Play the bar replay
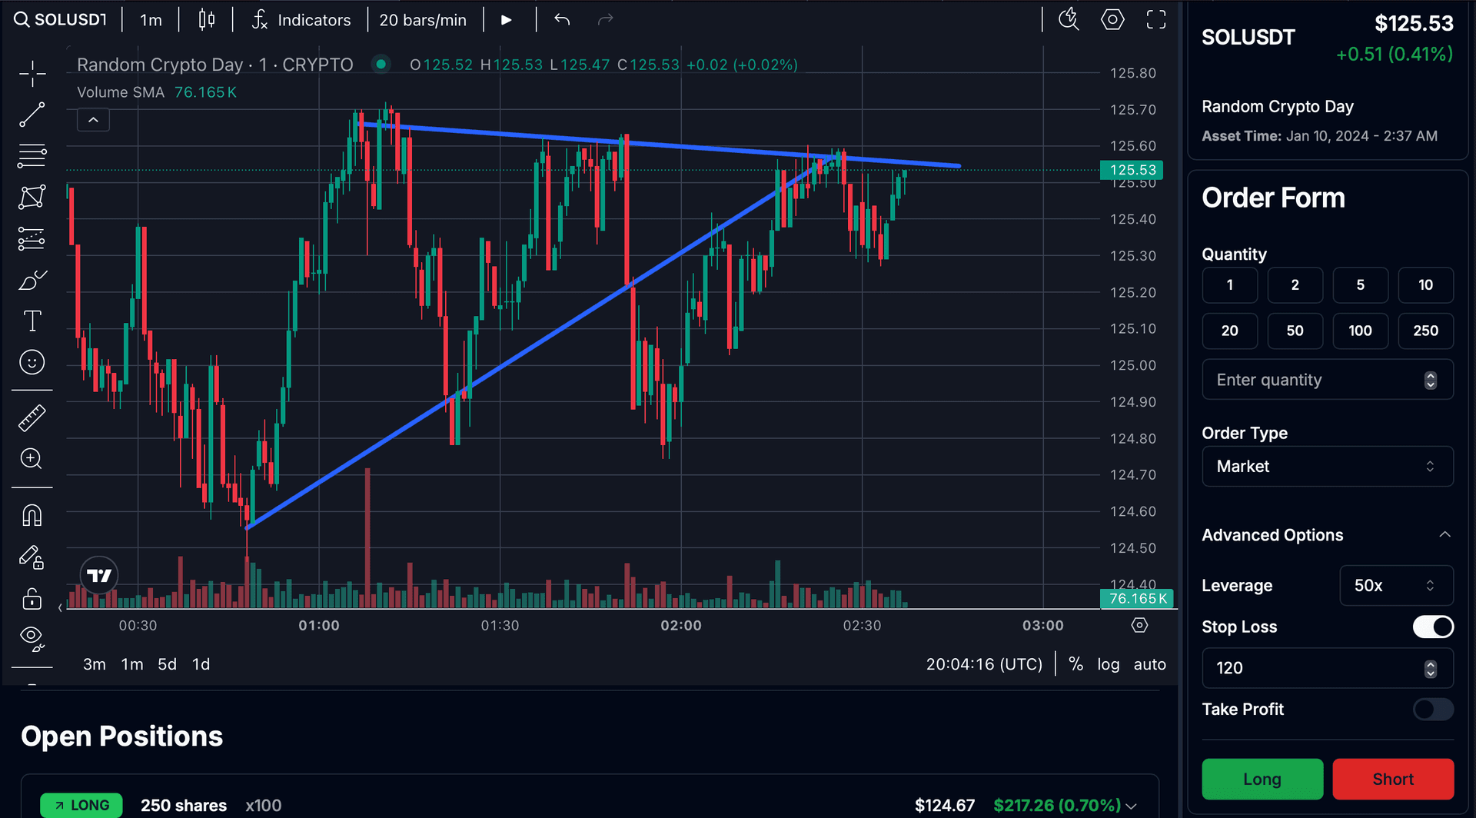The height and width of the screenshot is (818, 1476). pos(506,20)
